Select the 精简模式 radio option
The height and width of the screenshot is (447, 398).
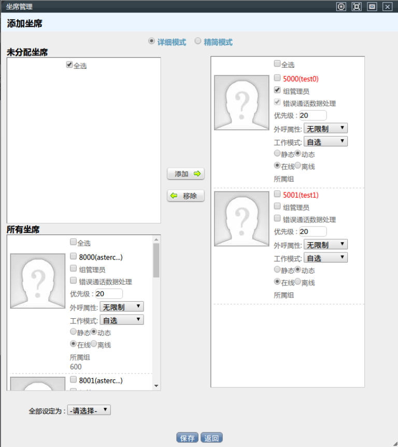pos(198,41)
